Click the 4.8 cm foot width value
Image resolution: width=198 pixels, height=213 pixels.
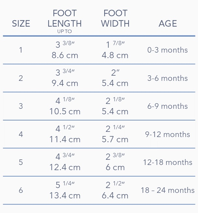(115, 55)
